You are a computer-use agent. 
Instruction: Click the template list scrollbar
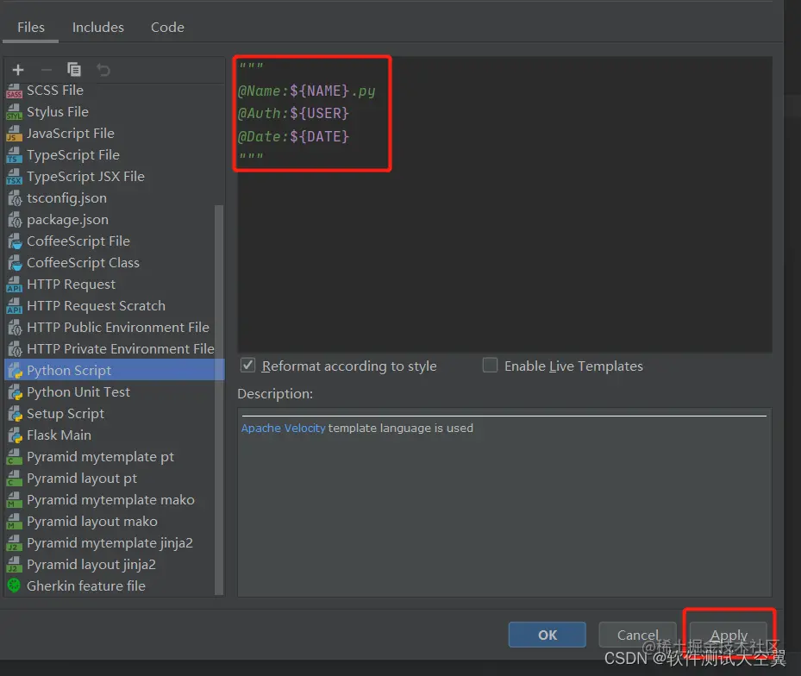tap(219, 399)
